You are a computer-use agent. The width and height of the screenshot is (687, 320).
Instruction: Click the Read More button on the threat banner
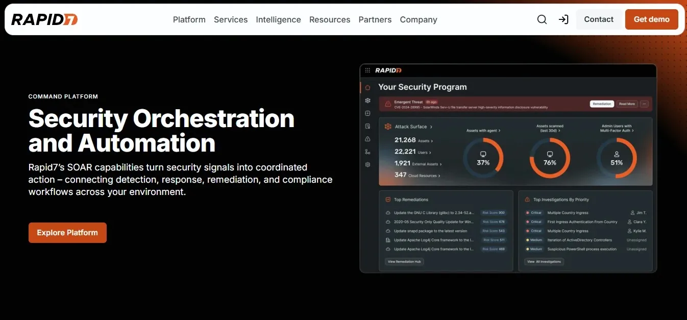(627, 104)
